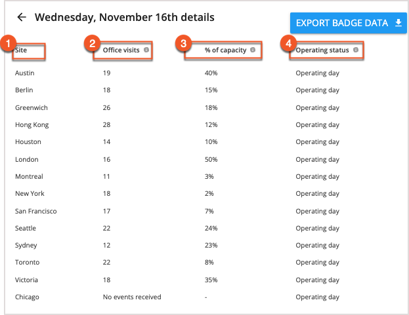Sort by the Operating status header

tap(322, 50)
